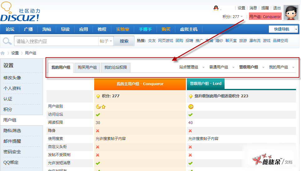This screenshot has height=171, width=301.
Task: Click the 搜索 button
Action: [124, 41]
